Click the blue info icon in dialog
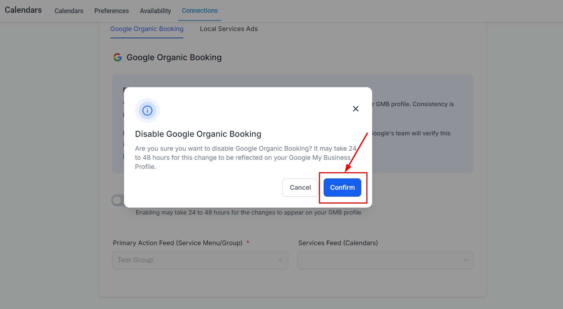This screenshot has width=563, height=309. click(x=147, y=111)
